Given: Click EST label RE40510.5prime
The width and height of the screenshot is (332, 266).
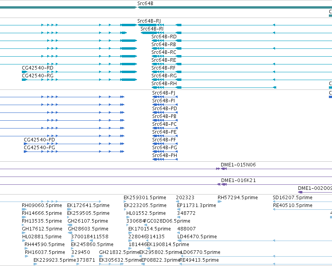Looking at the screenshot, I should (x=293, y=205).
